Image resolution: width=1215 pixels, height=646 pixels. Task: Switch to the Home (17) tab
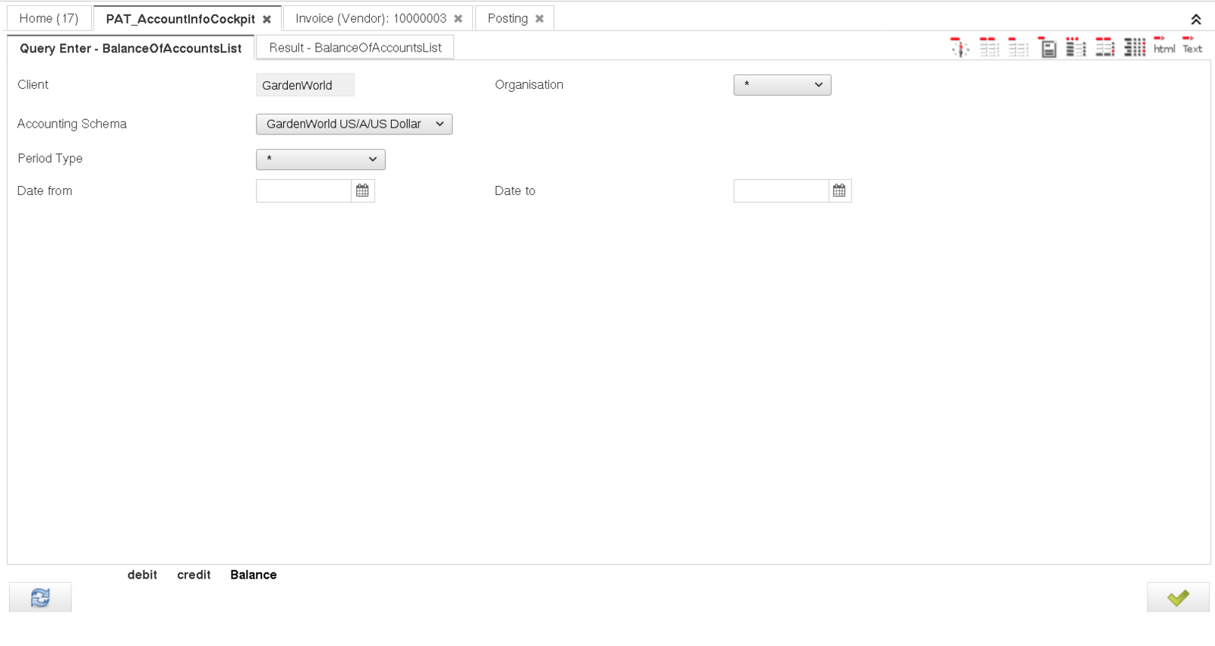[49, 18]
